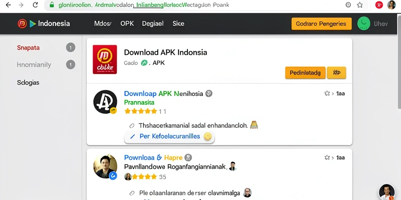401x200 pixels.
Task: Click the badge beside Snapata
Action: 70,48
